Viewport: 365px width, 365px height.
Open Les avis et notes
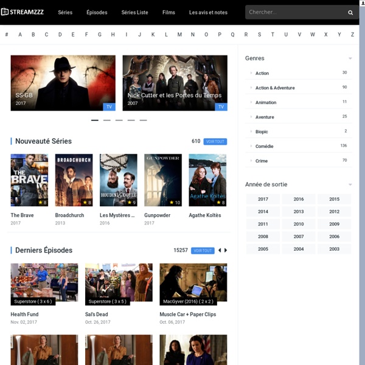click(x=208, y=12)
